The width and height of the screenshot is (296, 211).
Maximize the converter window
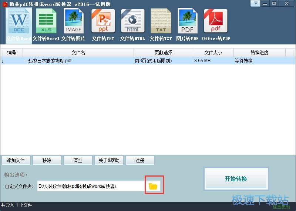coord(274,3)
